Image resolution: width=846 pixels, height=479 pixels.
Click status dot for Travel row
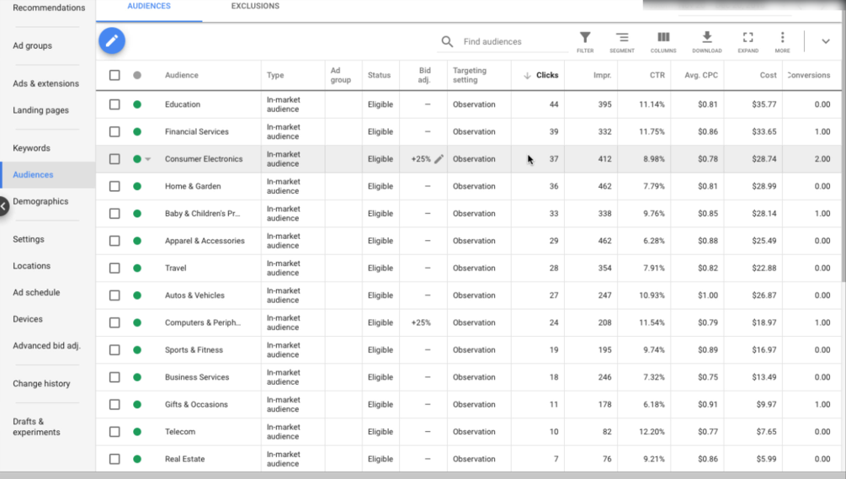[x=137, y=268]
